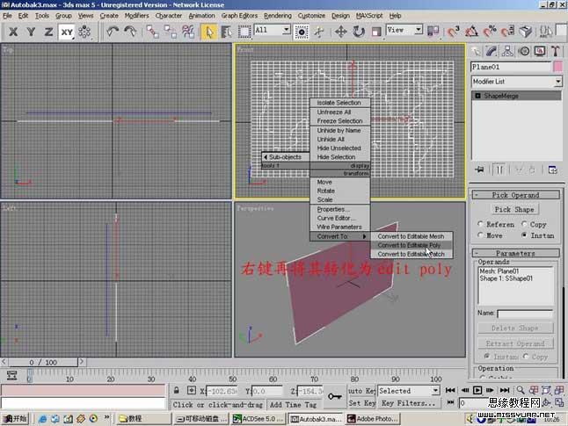This screenshot has height=426, width=568.
Task: Open the Modifiers menu
Action: click(x=136, y=16)
